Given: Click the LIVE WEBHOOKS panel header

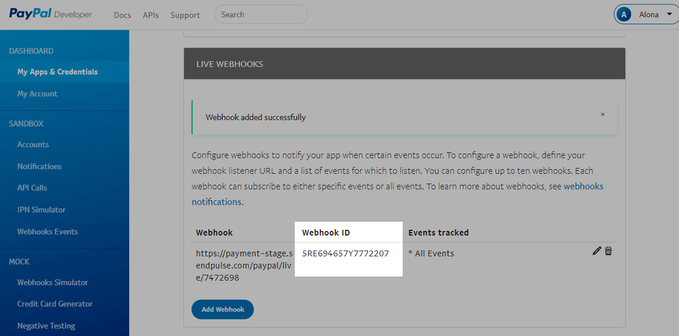Looking at the screenshot, I should [404, 64].
